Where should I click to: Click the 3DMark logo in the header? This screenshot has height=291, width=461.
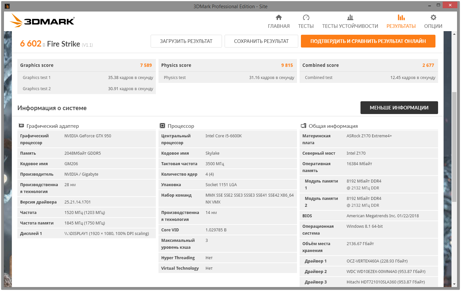42,21
